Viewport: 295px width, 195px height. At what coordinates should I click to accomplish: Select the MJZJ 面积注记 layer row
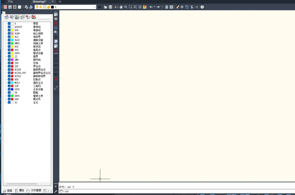[x=29, y=83]
